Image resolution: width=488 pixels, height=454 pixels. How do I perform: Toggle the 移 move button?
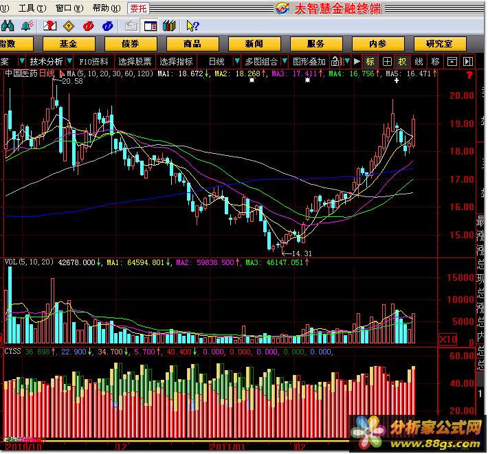click(435, 61)
